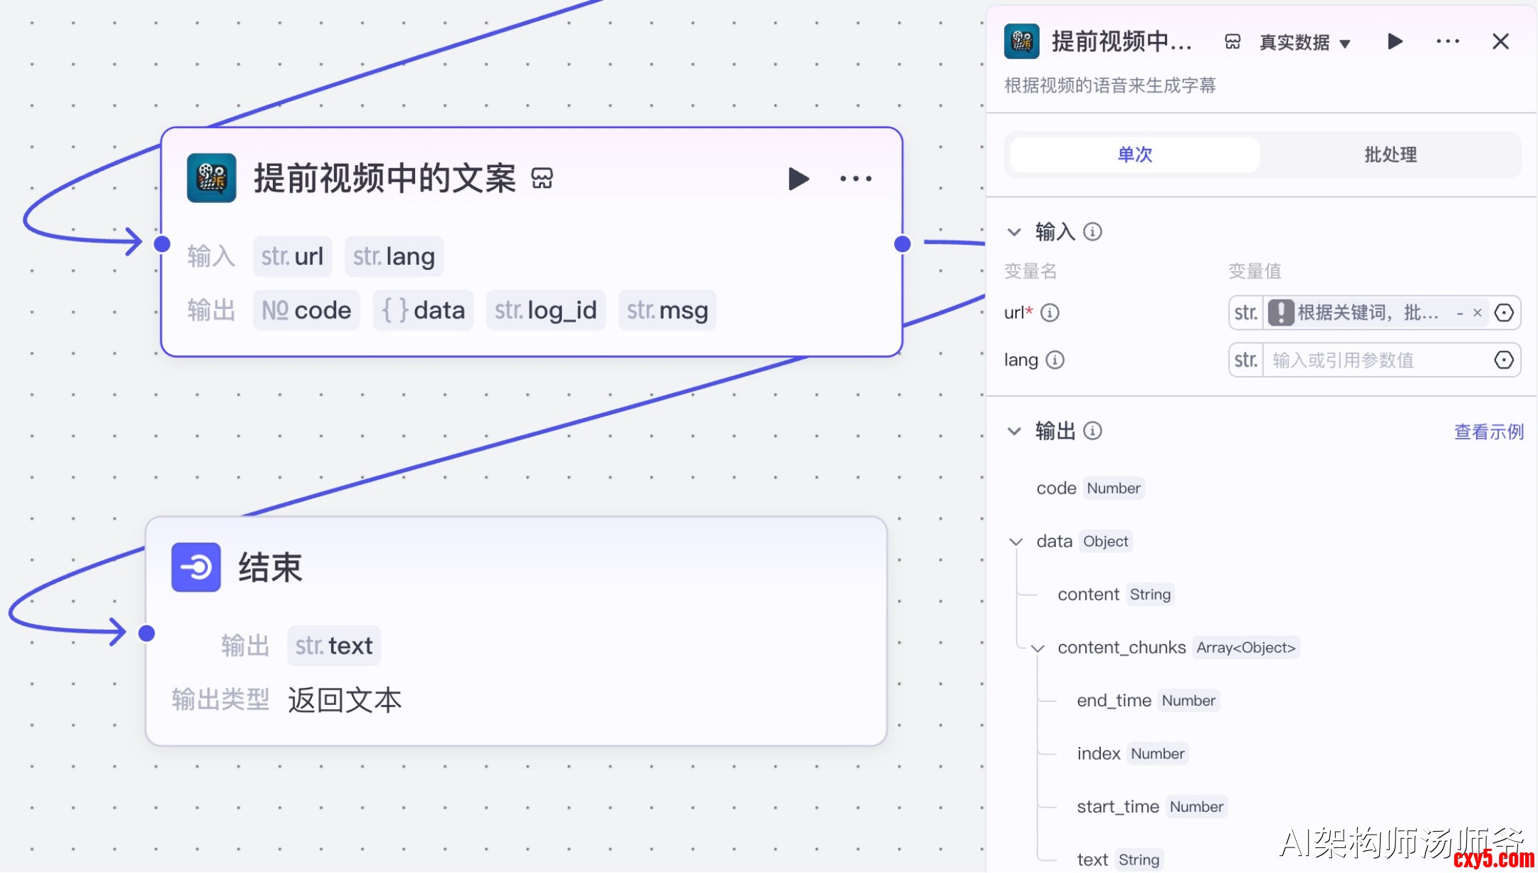Collapse the 输入 section

coord(1015,232)
